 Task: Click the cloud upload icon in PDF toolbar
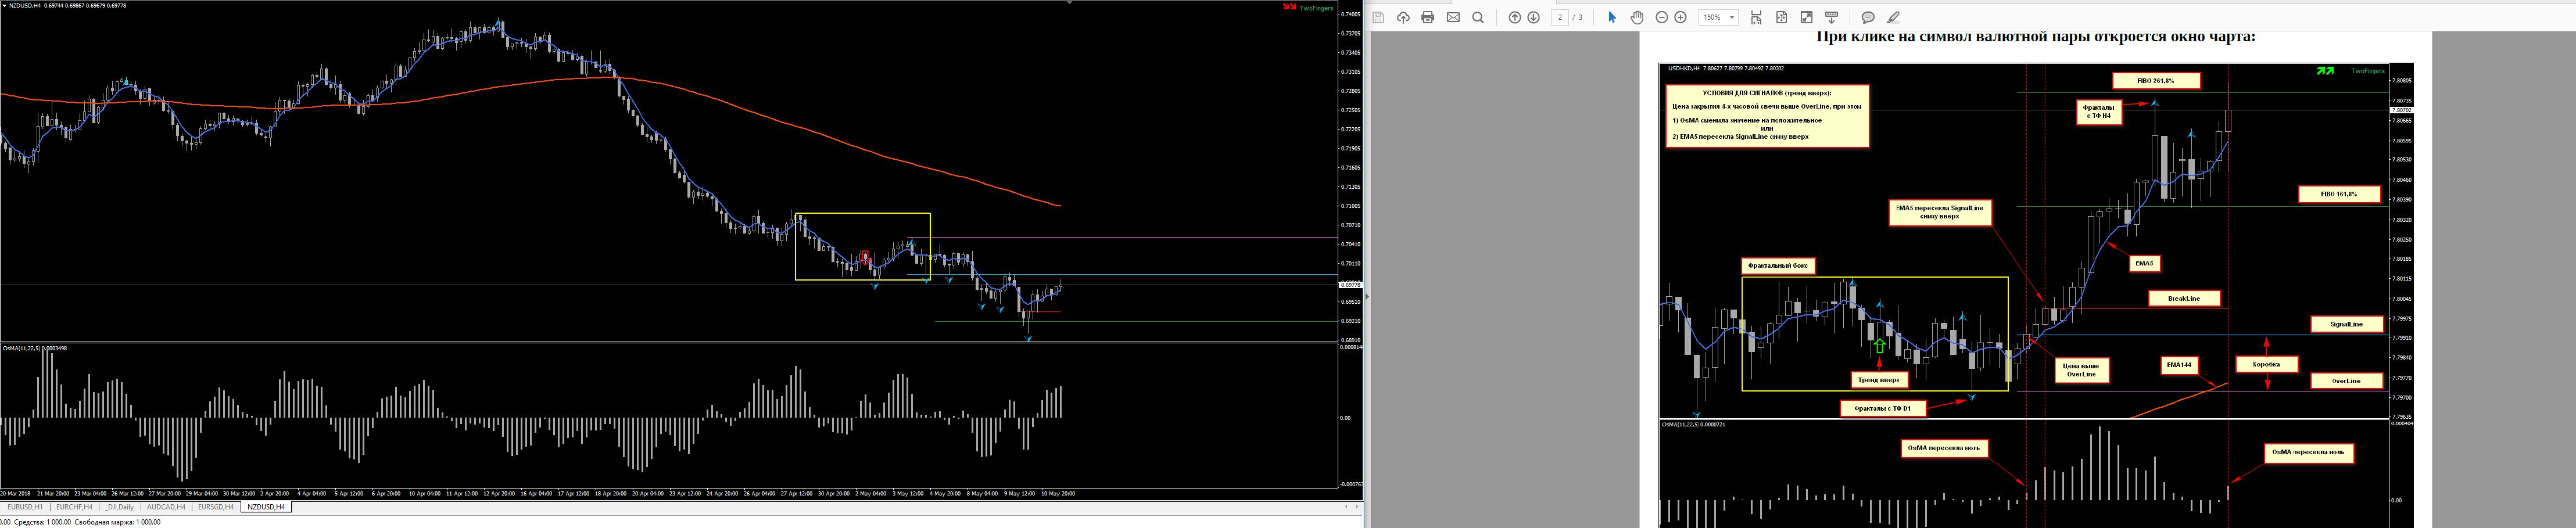click(1403, 17)
